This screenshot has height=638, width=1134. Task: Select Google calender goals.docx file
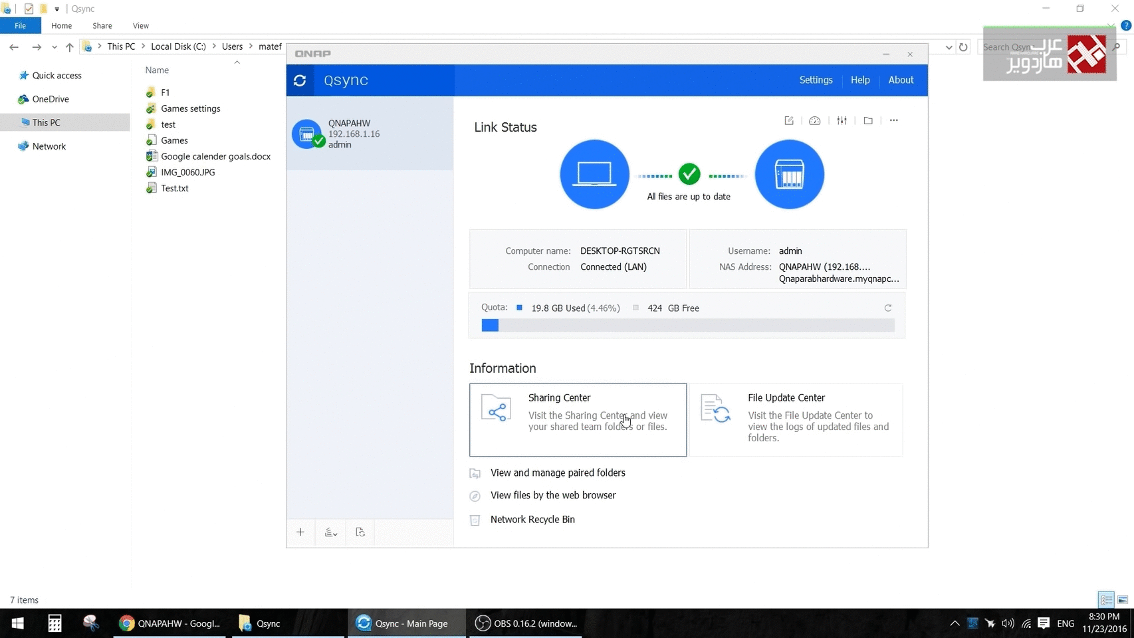[215, 156]
